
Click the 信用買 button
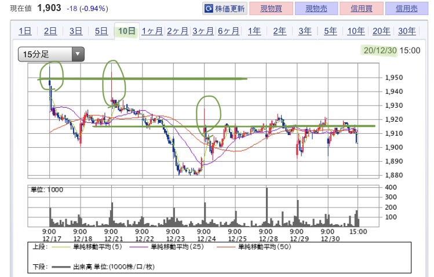[361, 9]
